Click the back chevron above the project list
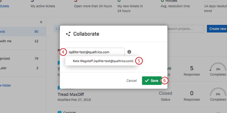The width and height of the screenshot is (227, 113). [x=56, y=29]
